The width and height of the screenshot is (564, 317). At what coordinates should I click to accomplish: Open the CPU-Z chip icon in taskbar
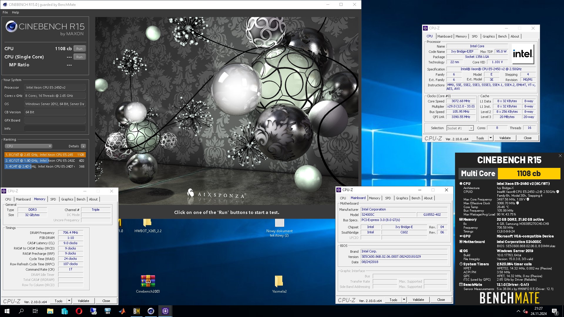(165, 311)
